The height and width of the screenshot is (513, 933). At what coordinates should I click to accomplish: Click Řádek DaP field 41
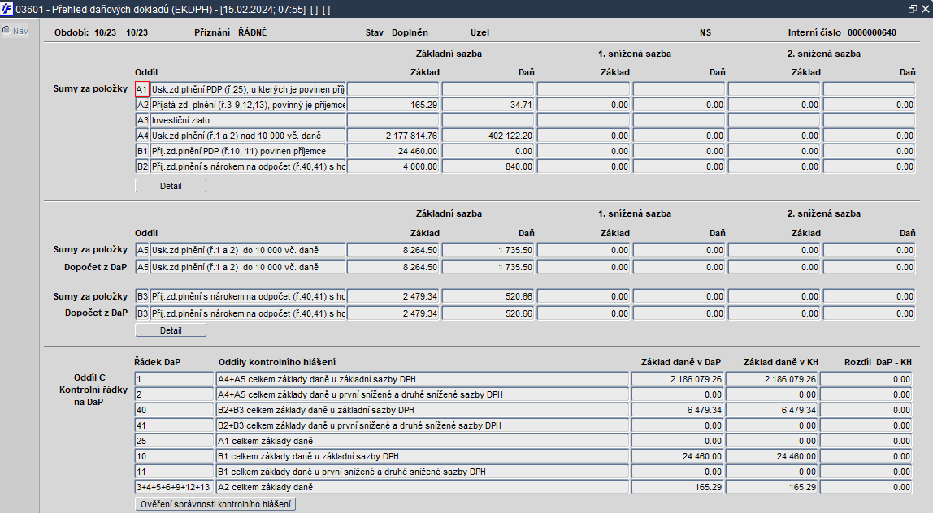174,425
